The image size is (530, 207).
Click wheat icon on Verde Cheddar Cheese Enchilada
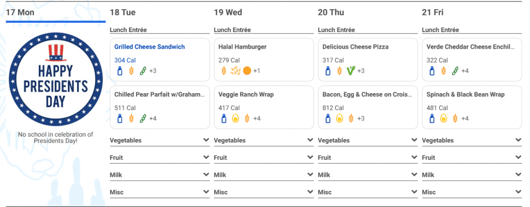click(x=444, y=71)
